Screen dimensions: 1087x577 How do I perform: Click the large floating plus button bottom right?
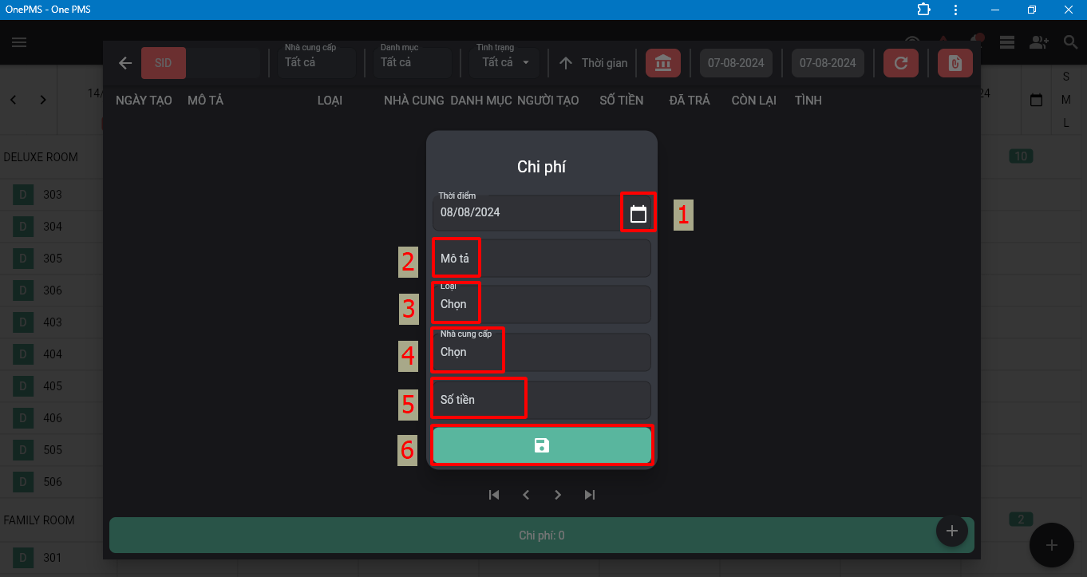[1052, 545]
